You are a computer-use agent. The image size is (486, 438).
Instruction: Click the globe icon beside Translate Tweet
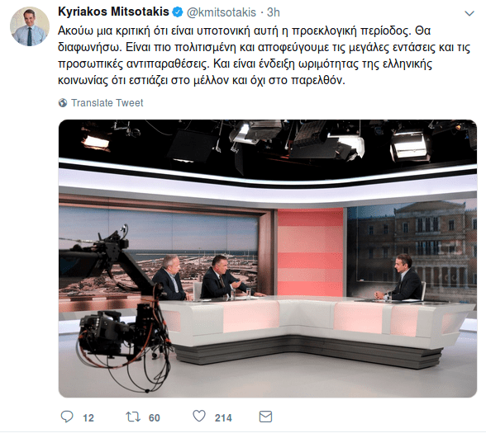pyautogui.click(x=63, y=102)
